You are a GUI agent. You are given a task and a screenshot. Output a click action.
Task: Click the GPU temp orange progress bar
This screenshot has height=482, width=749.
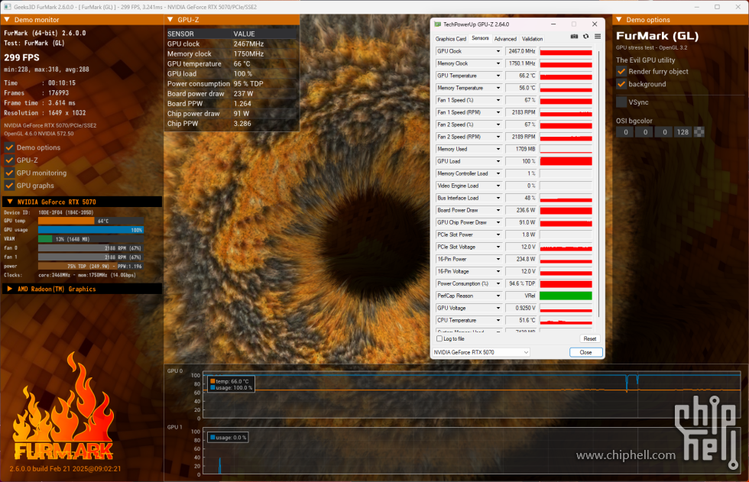[66, 221]
